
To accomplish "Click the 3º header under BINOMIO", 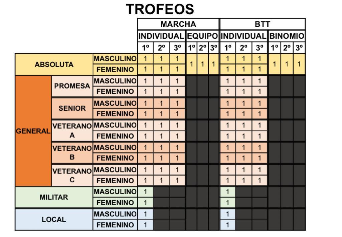I will pyautogui.click(x=299, y=47).
